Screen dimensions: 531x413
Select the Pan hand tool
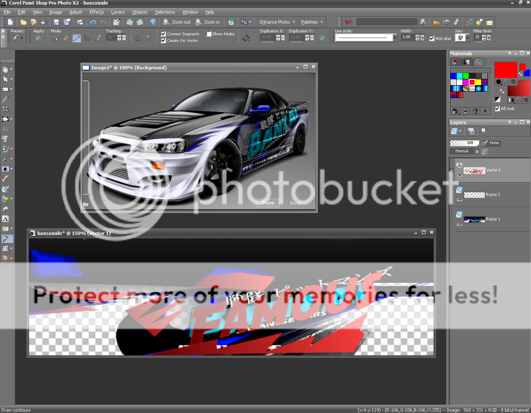click(6, 69)
